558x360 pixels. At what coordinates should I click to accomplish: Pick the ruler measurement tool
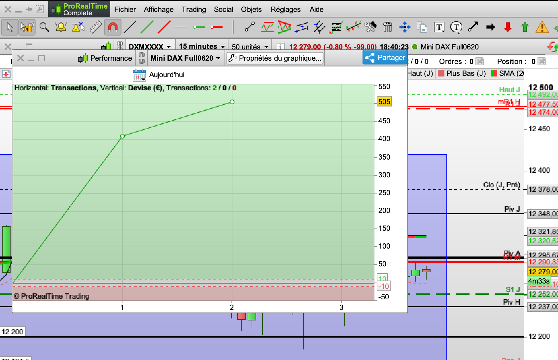point(95,27)
